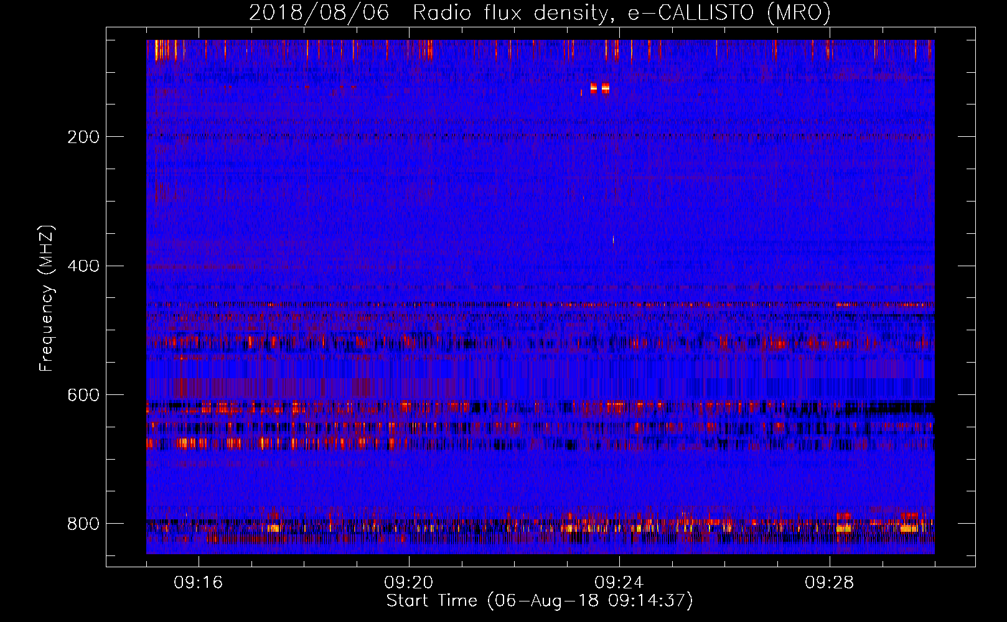Click the date 2018/08/06 in the title
1007x622 pixels.
tap(319, 12)
